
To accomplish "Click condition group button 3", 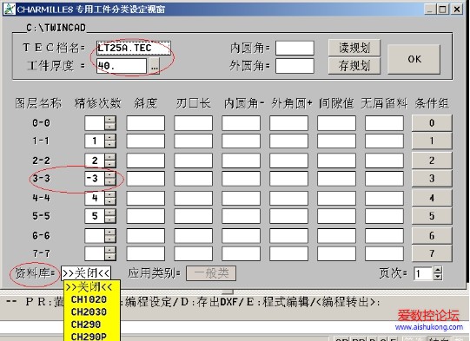I will point(432,179).
